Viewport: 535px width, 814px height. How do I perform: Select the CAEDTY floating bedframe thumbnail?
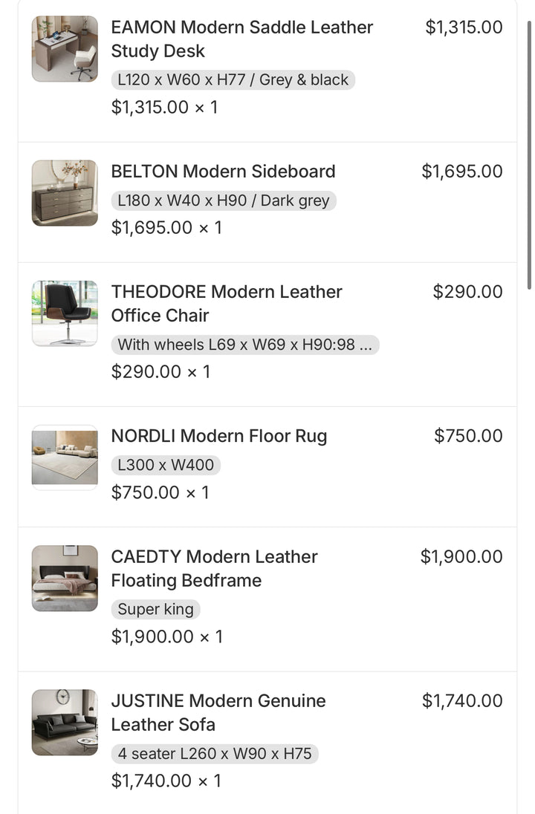coord(65,579)
